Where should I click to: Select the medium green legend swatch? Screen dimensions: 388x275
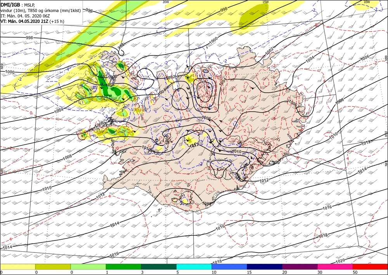click(x=123, y=266)
